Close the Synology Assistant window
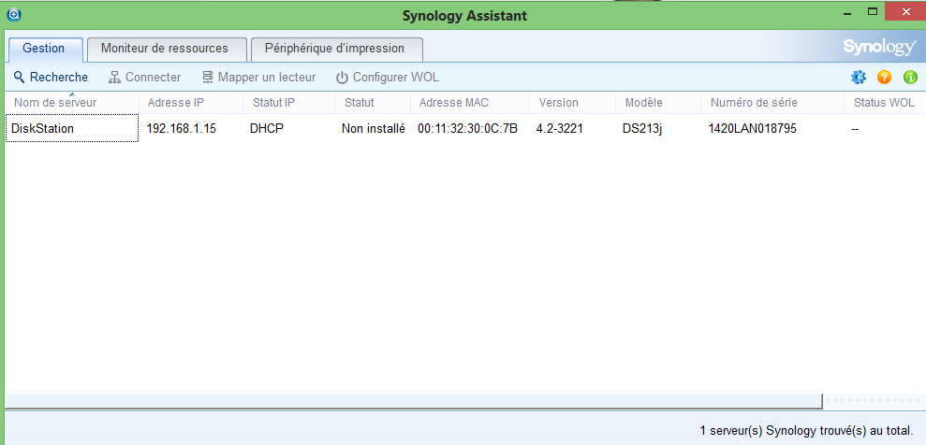Screen dimensions: 926x445 point(904,10)
